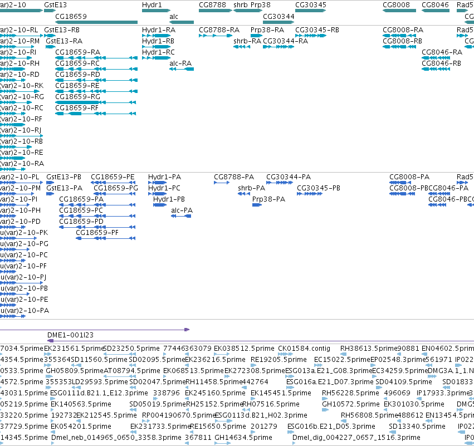Open the alc-RA transcript
Screen dimensions: 474x446
coord(180,63)
